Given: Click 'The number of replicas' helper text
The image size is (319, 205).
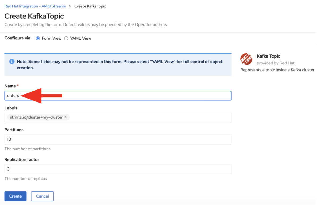Looking at the screenshot, I should (26, 179).
